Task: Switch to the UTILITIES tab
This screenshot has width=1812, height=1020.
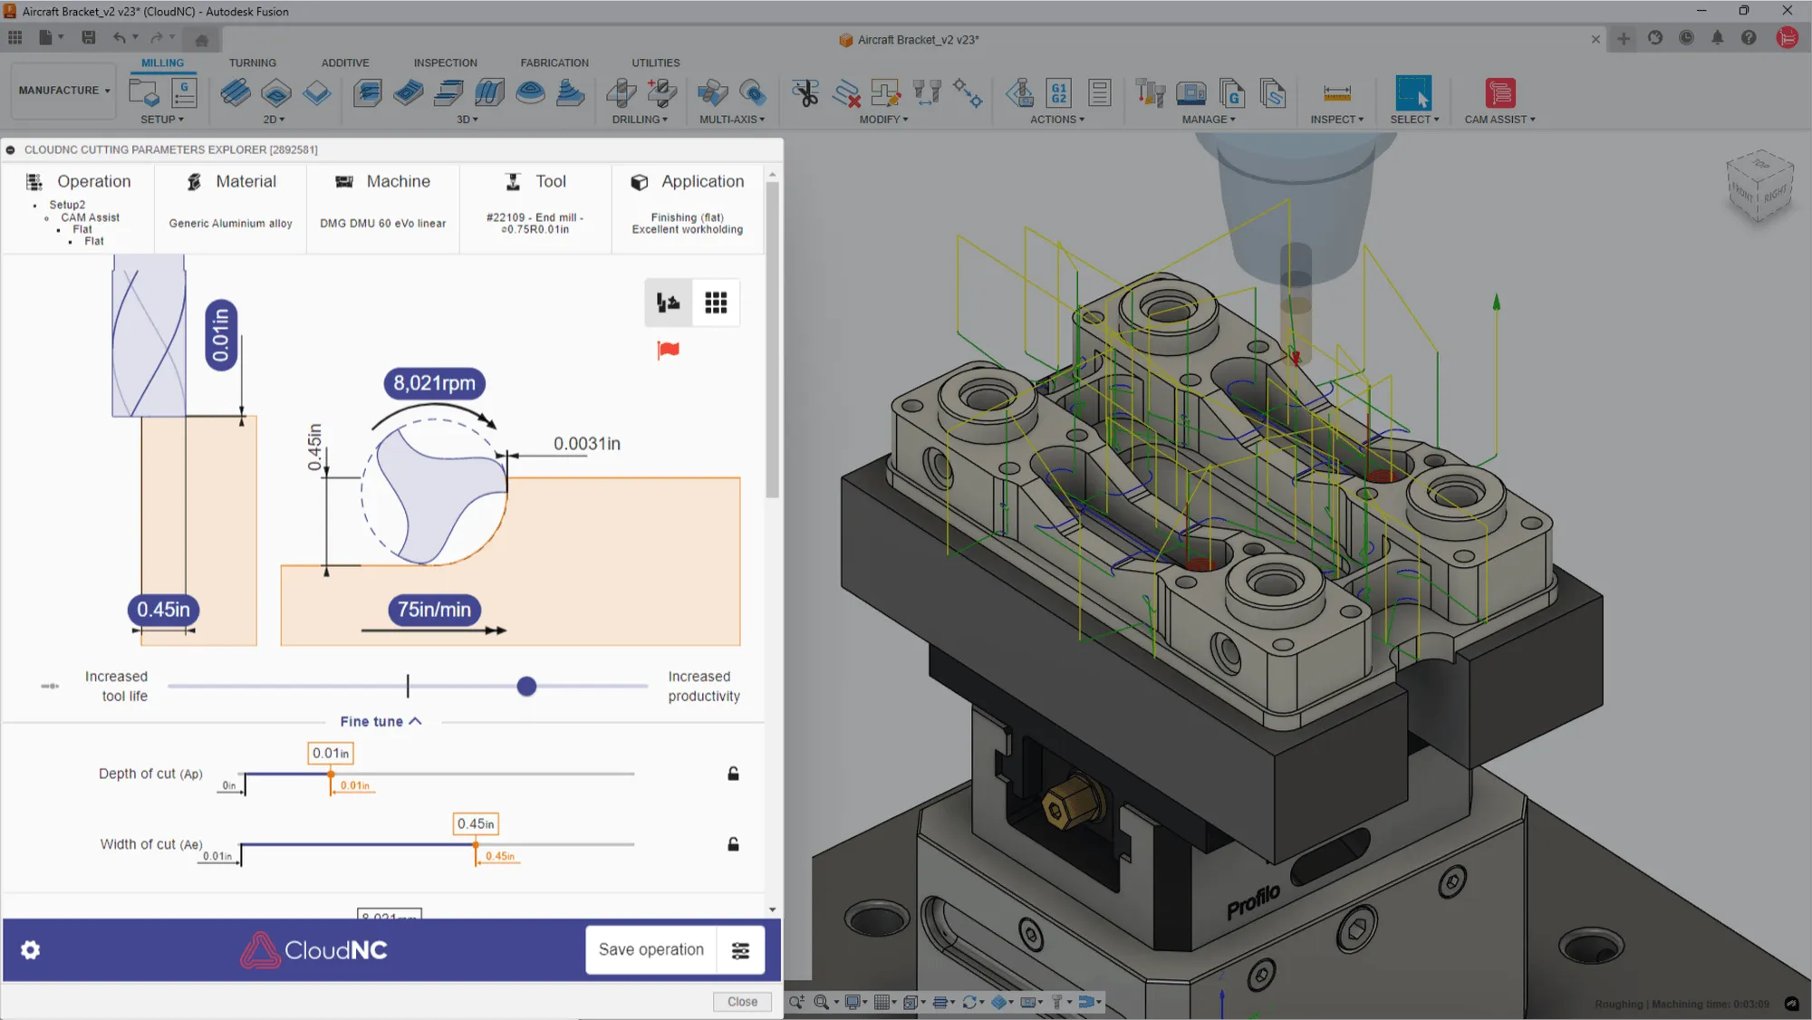Action: (x=655, y=63)
